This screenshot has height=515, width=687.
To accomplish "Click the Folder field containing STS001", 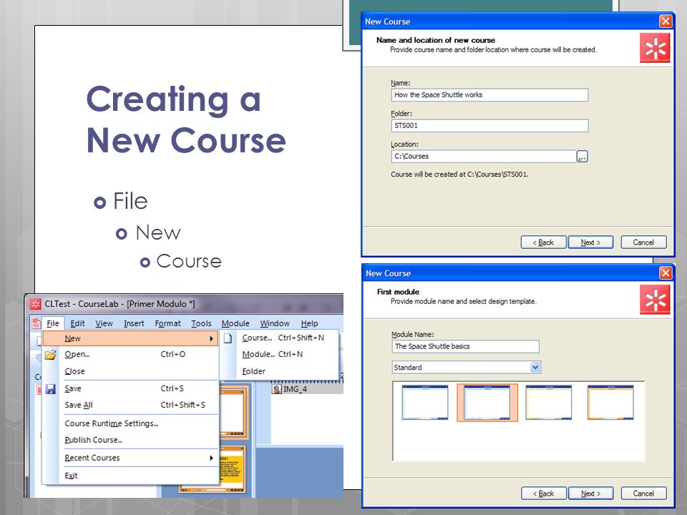I will coord(489,126).
